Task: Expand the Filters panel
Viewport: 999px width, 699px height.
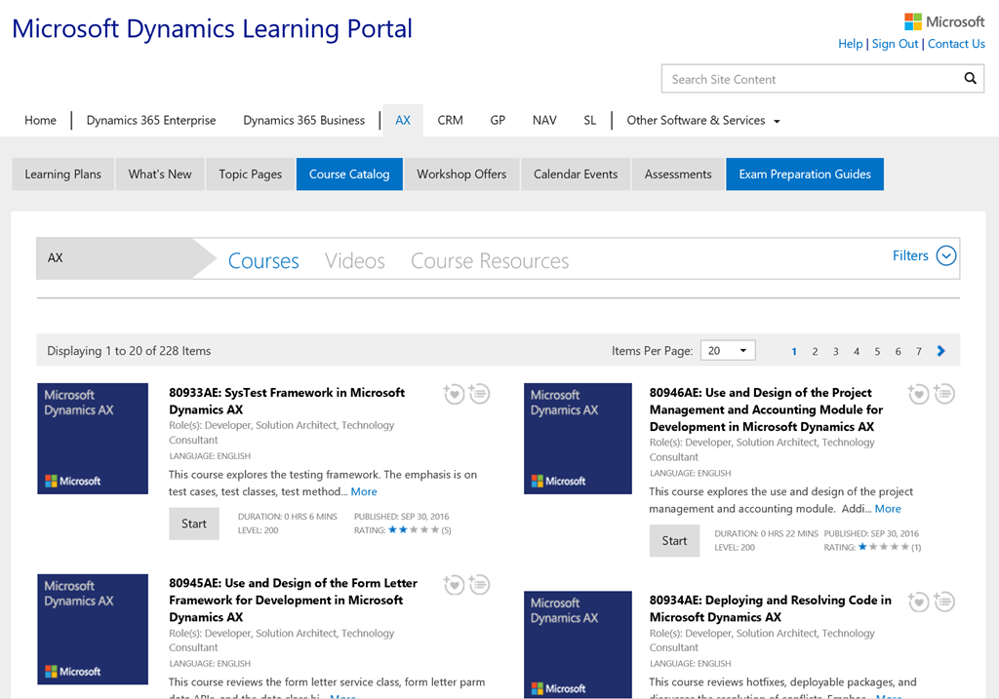Action: pos(945,256)
